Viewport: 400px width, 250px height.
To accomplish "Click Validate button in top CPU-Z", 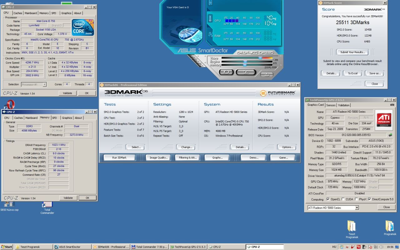I will tap(67, 93).
